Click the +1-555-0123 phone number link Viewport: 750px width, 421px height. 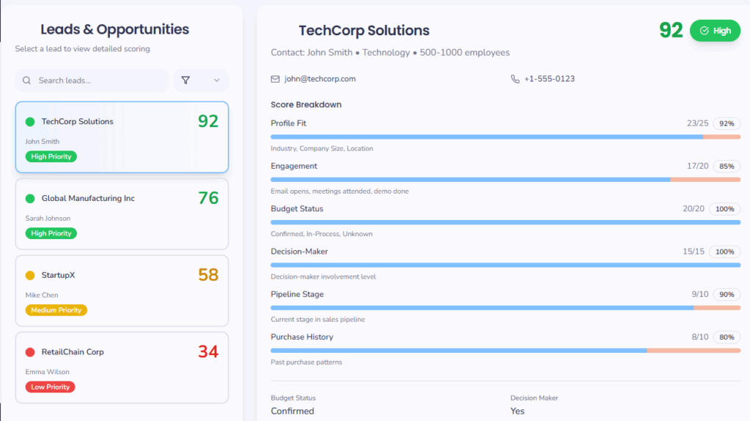click(x=549, y=79)
